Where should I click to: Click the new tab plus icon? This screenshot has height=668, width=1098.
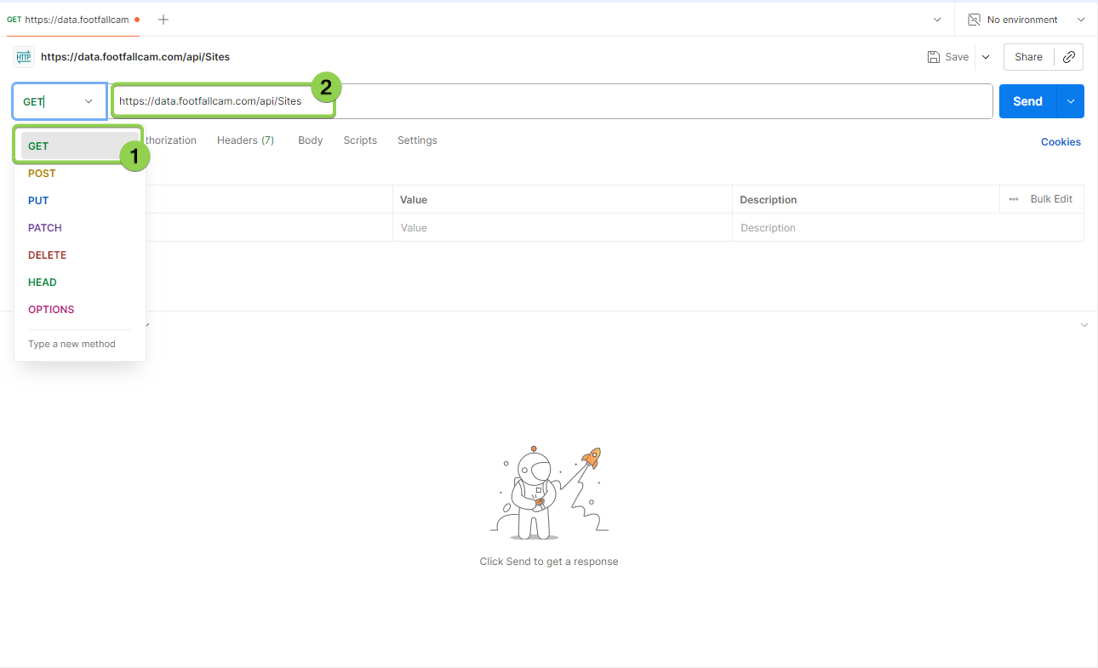click(163, 20)
